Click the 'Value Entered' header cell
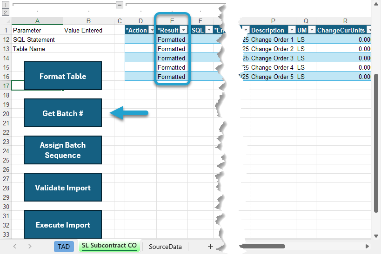The width and height of the screenshot is (381, 254). click(89, 30)
